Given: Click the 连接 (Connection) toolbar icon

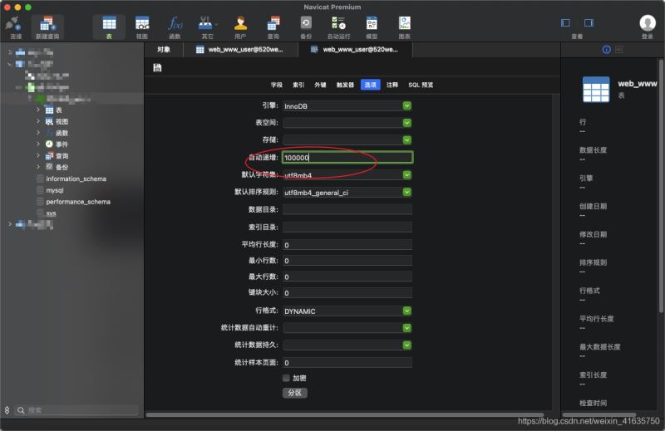Looking at the screenshot, I should pos(16,27).
